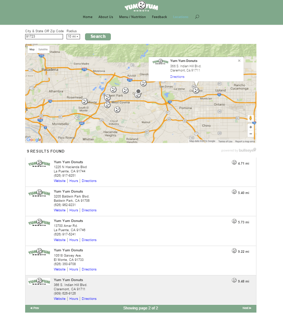Open the search magnifier in navigation
283x314 pixels.
point(197,17)
